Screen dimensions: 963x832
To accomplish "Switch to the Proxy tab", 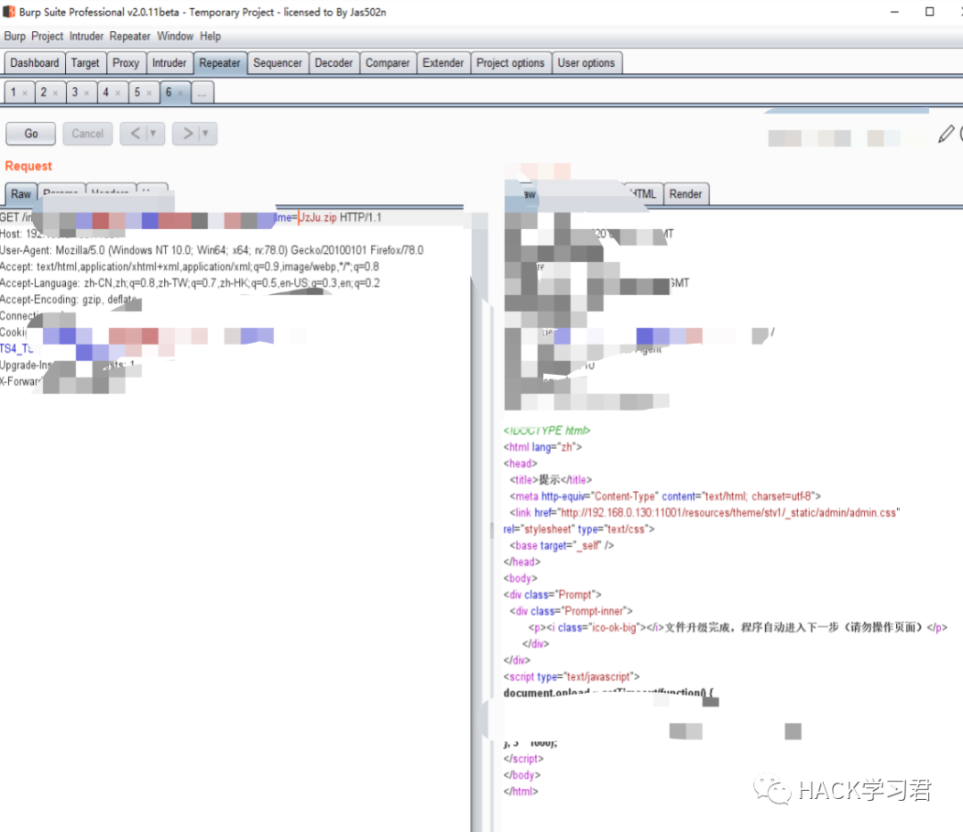I will [126, 62].
